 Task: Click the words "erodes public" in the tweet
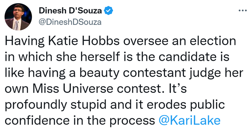point(186,105)
